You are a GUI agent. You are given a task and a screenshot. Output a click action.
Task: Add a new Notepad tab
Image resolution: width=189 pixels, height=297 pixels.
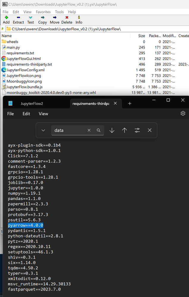point(130,103)
